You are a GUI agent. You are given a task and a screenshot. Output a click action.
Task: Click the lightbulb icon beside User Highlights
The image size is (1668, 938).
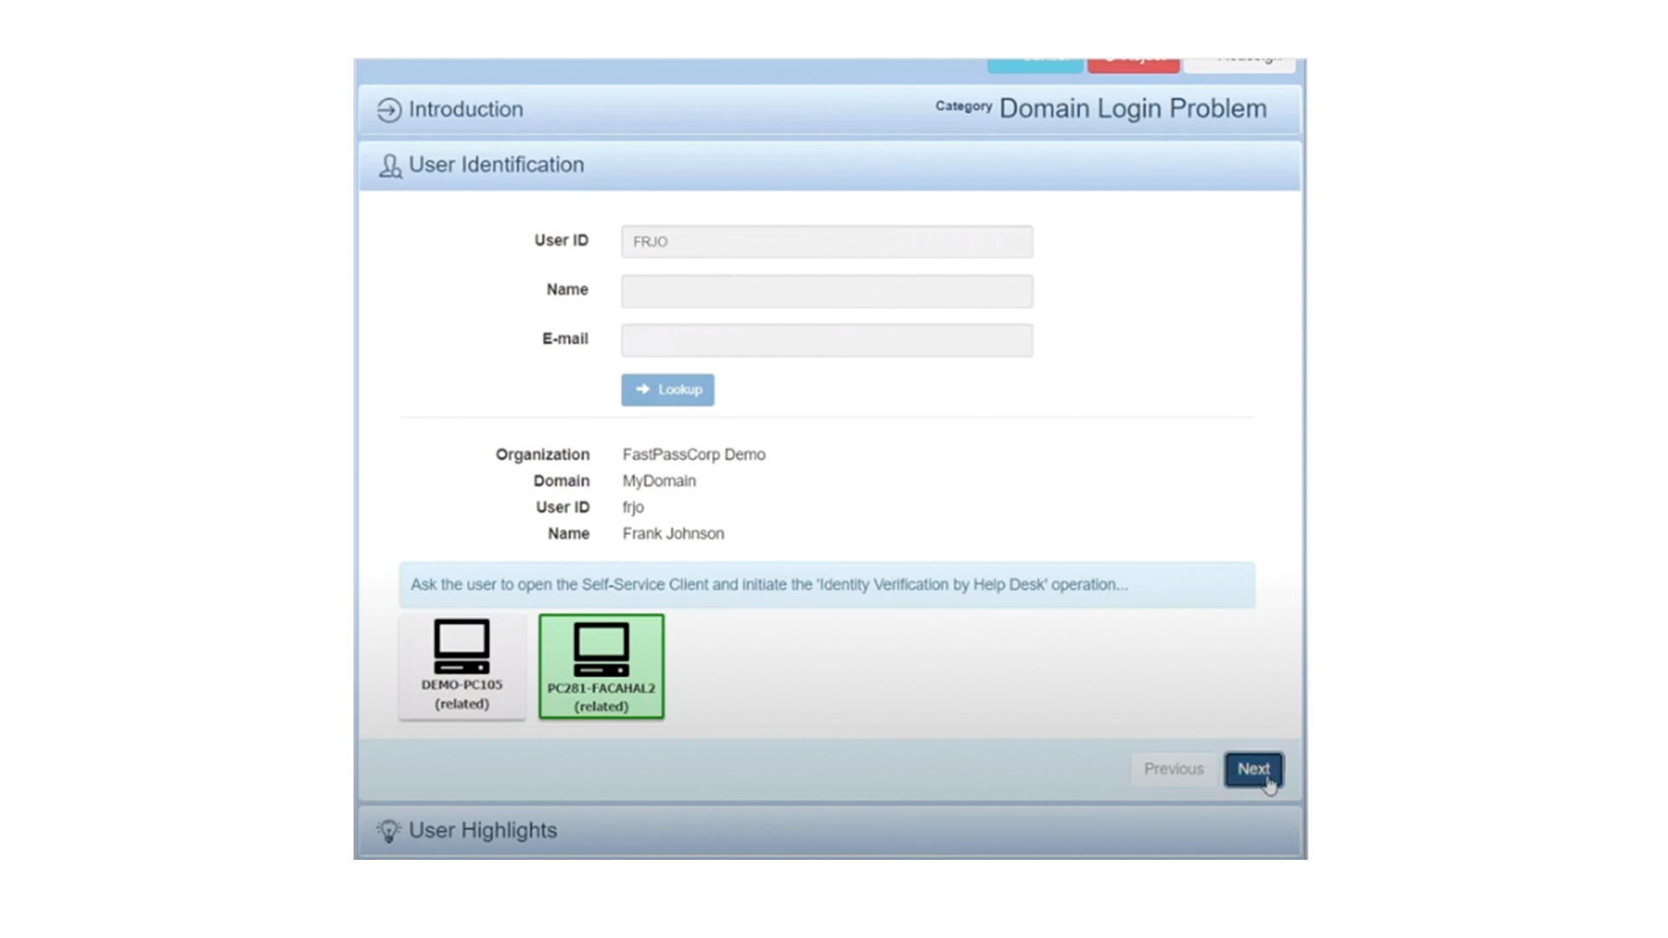388,830
